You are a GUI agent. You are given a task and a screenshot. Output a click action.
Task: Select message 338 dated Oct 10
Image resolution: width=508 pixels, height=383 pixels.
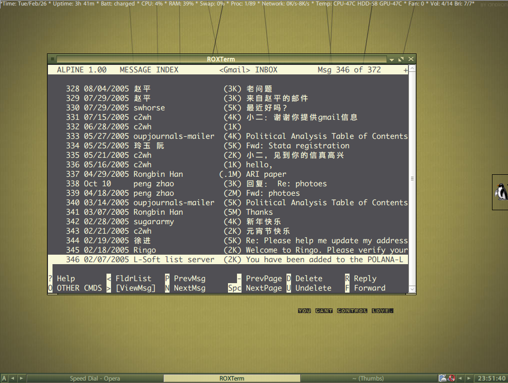(228, 183)
